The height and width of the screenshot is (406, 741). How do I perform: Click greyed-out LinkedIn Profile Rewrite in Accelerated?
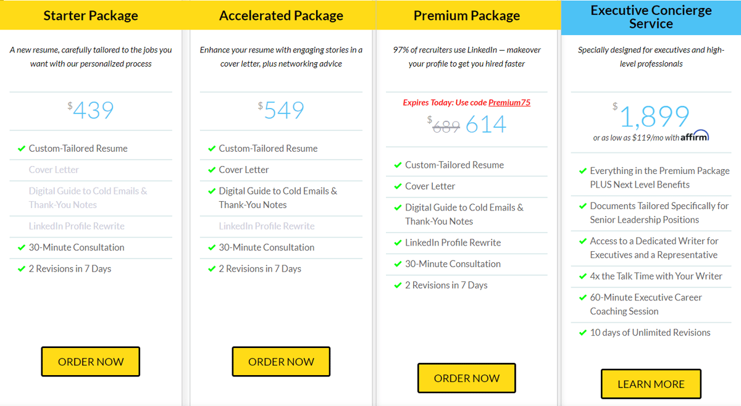[x=267, y=226]
